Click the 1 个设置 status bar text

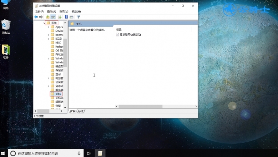[x=39, y=116]
